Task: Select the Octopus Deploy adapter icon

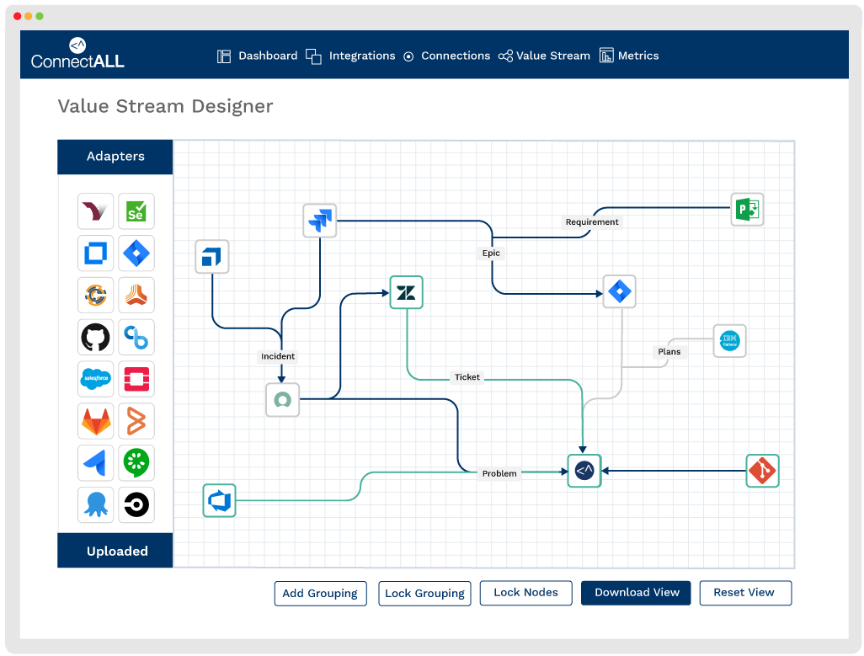Action: (95, 504)
